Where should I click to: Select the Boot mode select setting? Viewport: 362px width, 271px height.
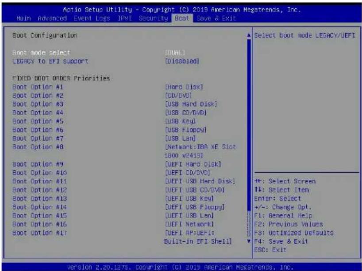[x=41, y=53]
